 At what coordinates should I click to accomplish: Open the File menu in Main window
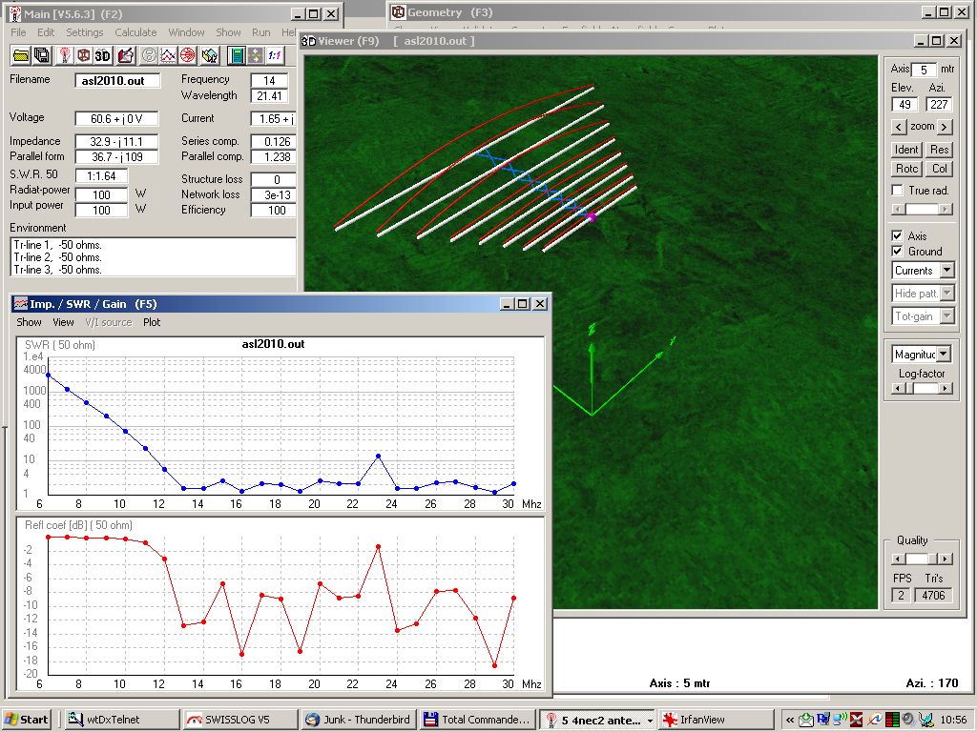18,32
